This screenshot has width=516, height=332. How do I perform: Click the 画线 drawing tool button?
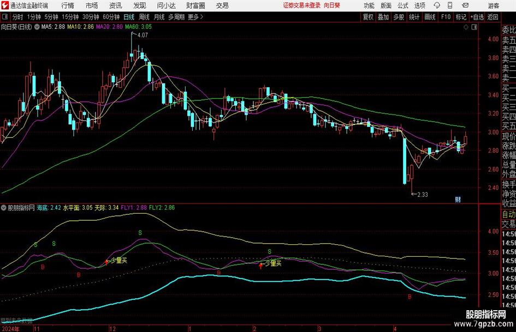coord(430,17)
